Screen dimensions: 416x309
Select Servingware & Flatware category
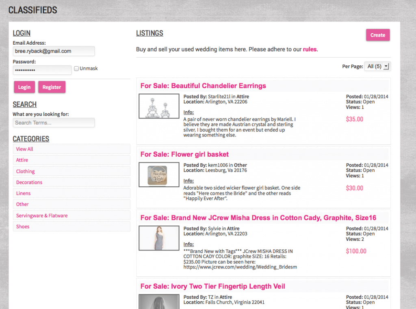click(42, 216)
